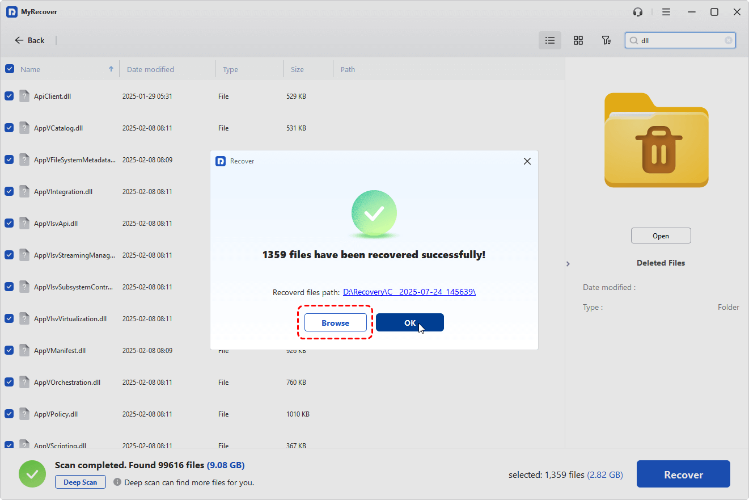Select the AppVCatalog.dll file name
The height and width of the screenshot is (500, 749).
click(58, 128)
